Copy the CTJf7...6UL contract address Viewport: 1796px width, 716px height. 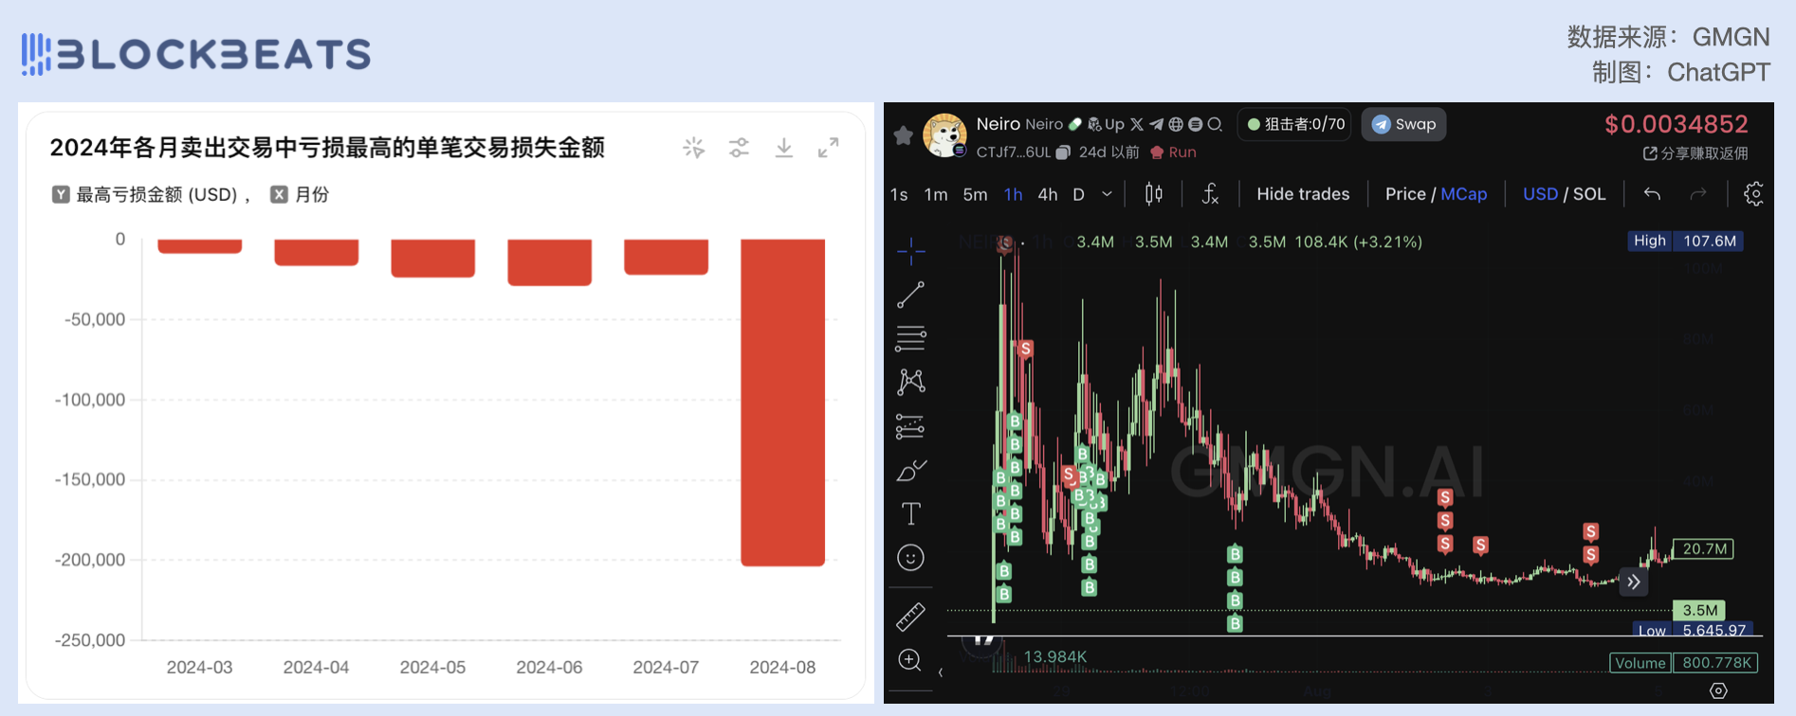pos(1063,152)
